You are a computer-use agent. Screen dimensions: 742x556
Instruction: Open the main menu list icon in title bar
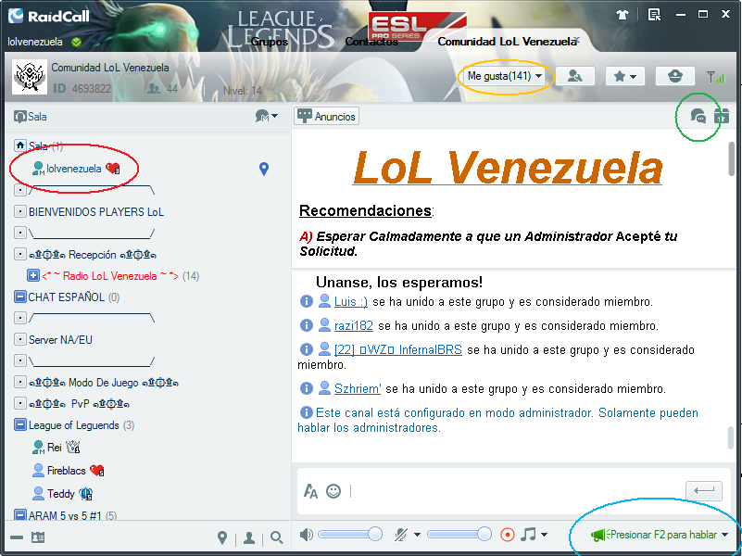click(654, 15)
